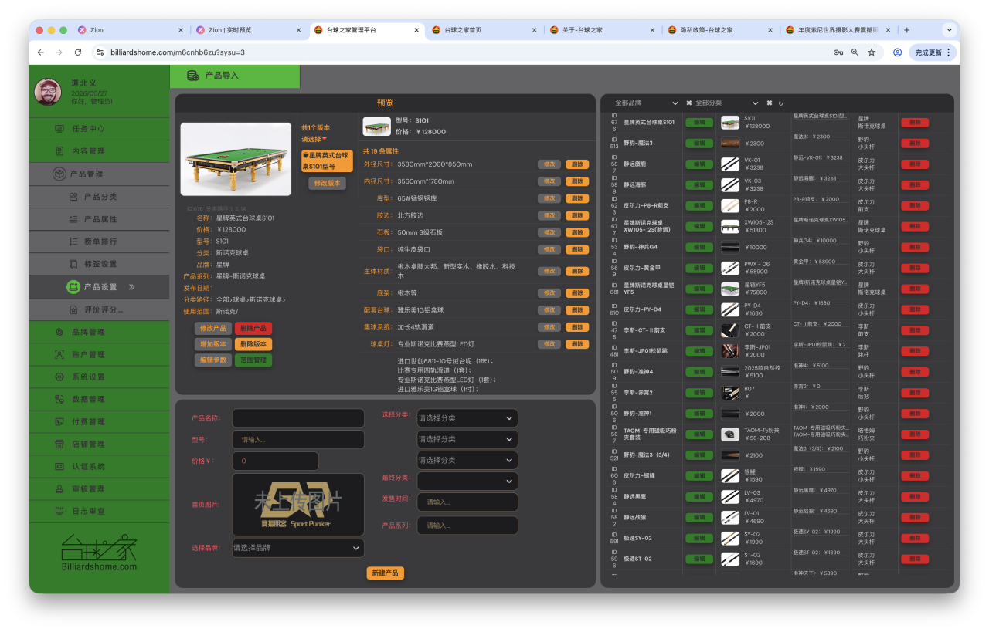The image size is (989, 632).
Task: Click the 标签设置 tag icon
Action: [73, 264]
